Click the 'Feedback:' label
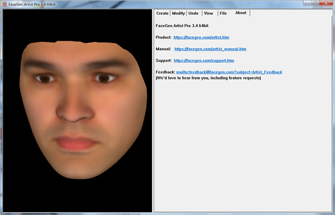Viewport: 335px width, 215px height. pyautogui.click(x=165, y=72)
